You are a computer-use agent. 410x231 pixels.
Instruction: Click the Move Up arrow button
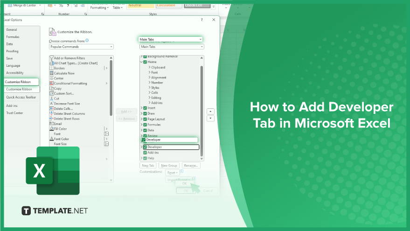coord(210,111)
